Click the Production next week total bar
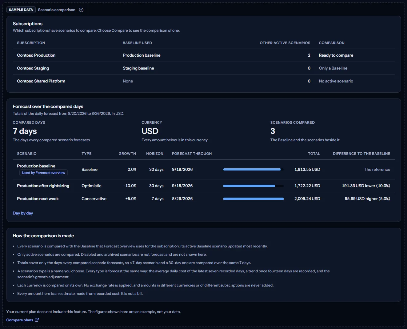 point(253,199)
